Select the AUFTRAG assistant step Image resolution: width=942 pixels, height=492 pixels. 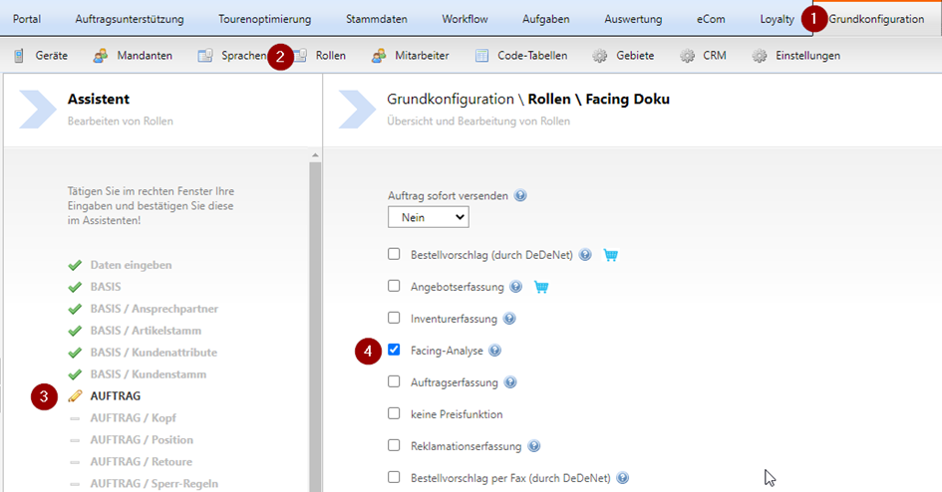(x=116, y=396)
